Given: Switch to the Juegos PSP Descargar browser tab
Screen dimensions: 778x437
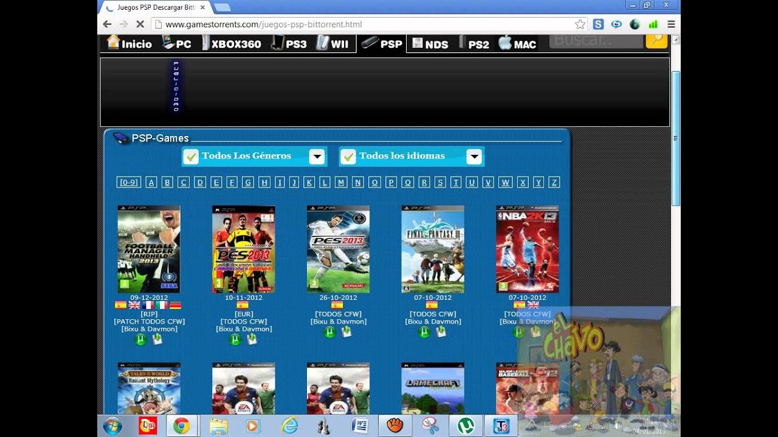Looking at the screenshot, I should coord(155,7).
